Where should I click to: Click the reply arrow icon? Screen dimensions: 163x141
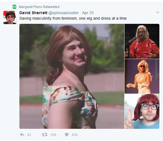coord(22,135)
